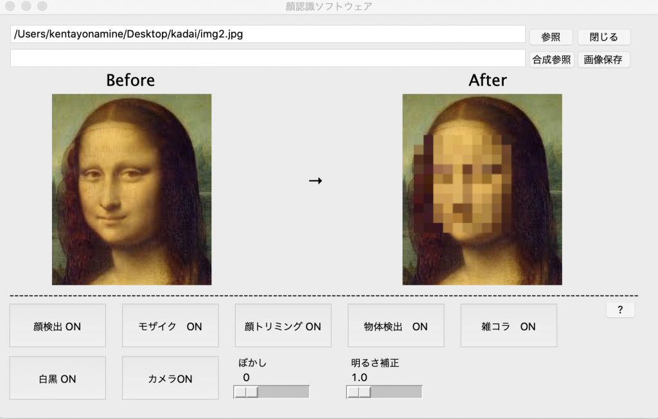Viewport: 658px width, 419px height.
Task: Close the window with the title-bar button
Action: (x=10, y=6)
